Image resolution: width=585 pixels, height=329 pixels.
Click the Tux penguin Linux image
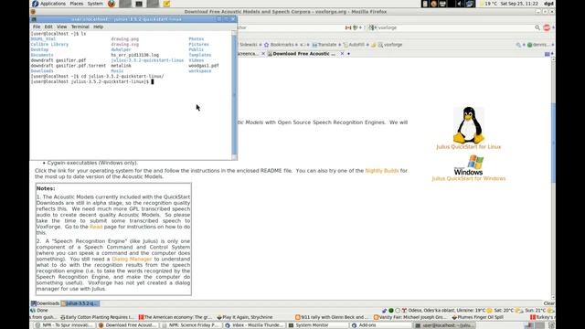[469, 125]
